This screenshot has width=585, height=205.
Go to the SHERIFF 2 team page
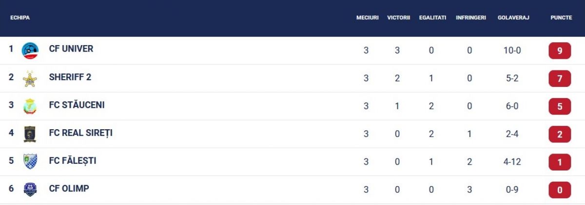[x=70, y=77]
